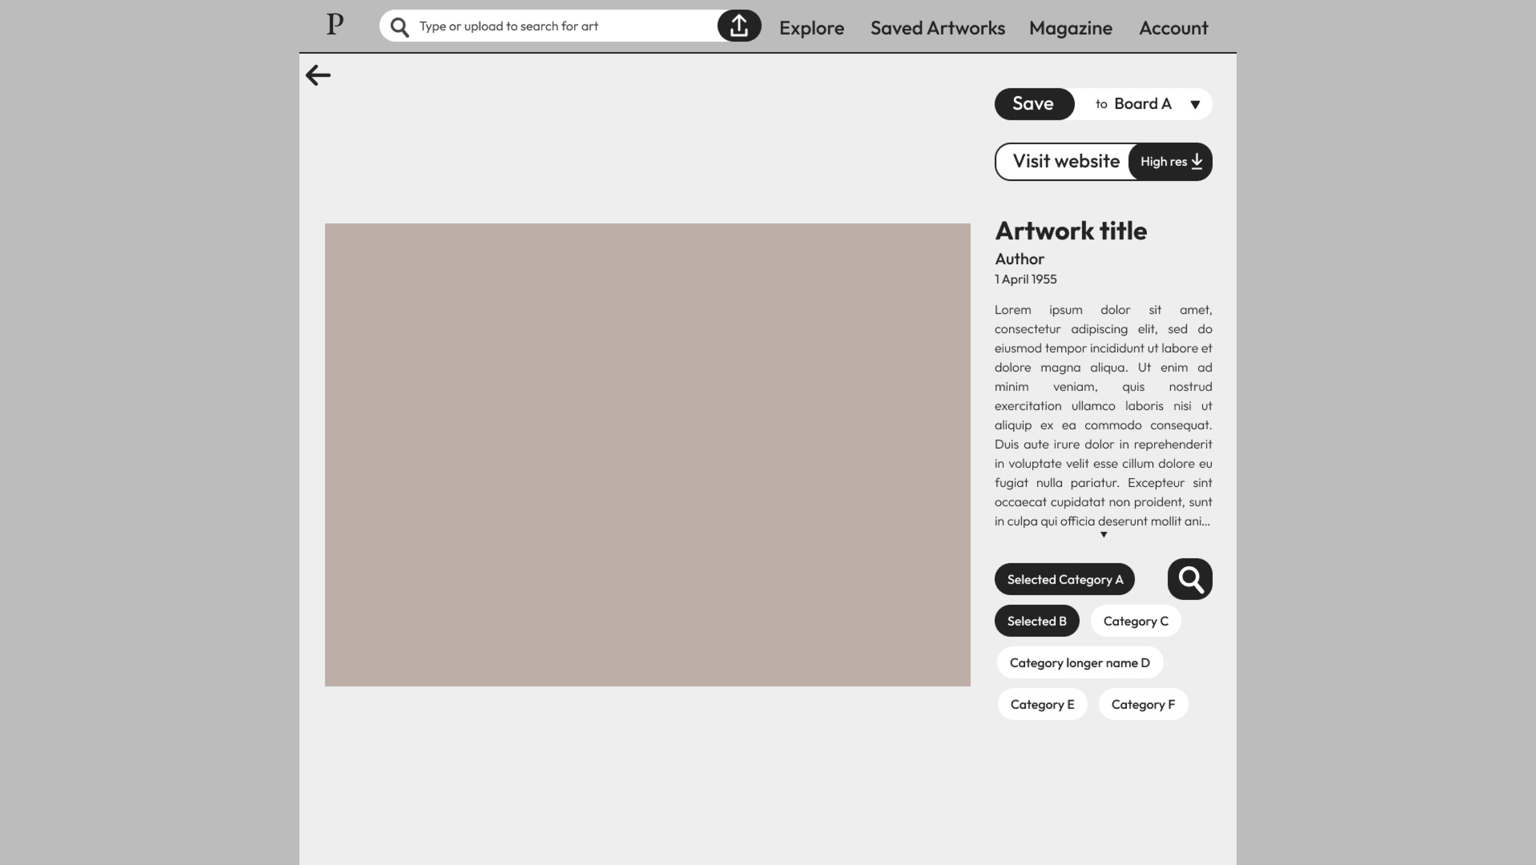Go to Saved Artworks

[937, 28]
